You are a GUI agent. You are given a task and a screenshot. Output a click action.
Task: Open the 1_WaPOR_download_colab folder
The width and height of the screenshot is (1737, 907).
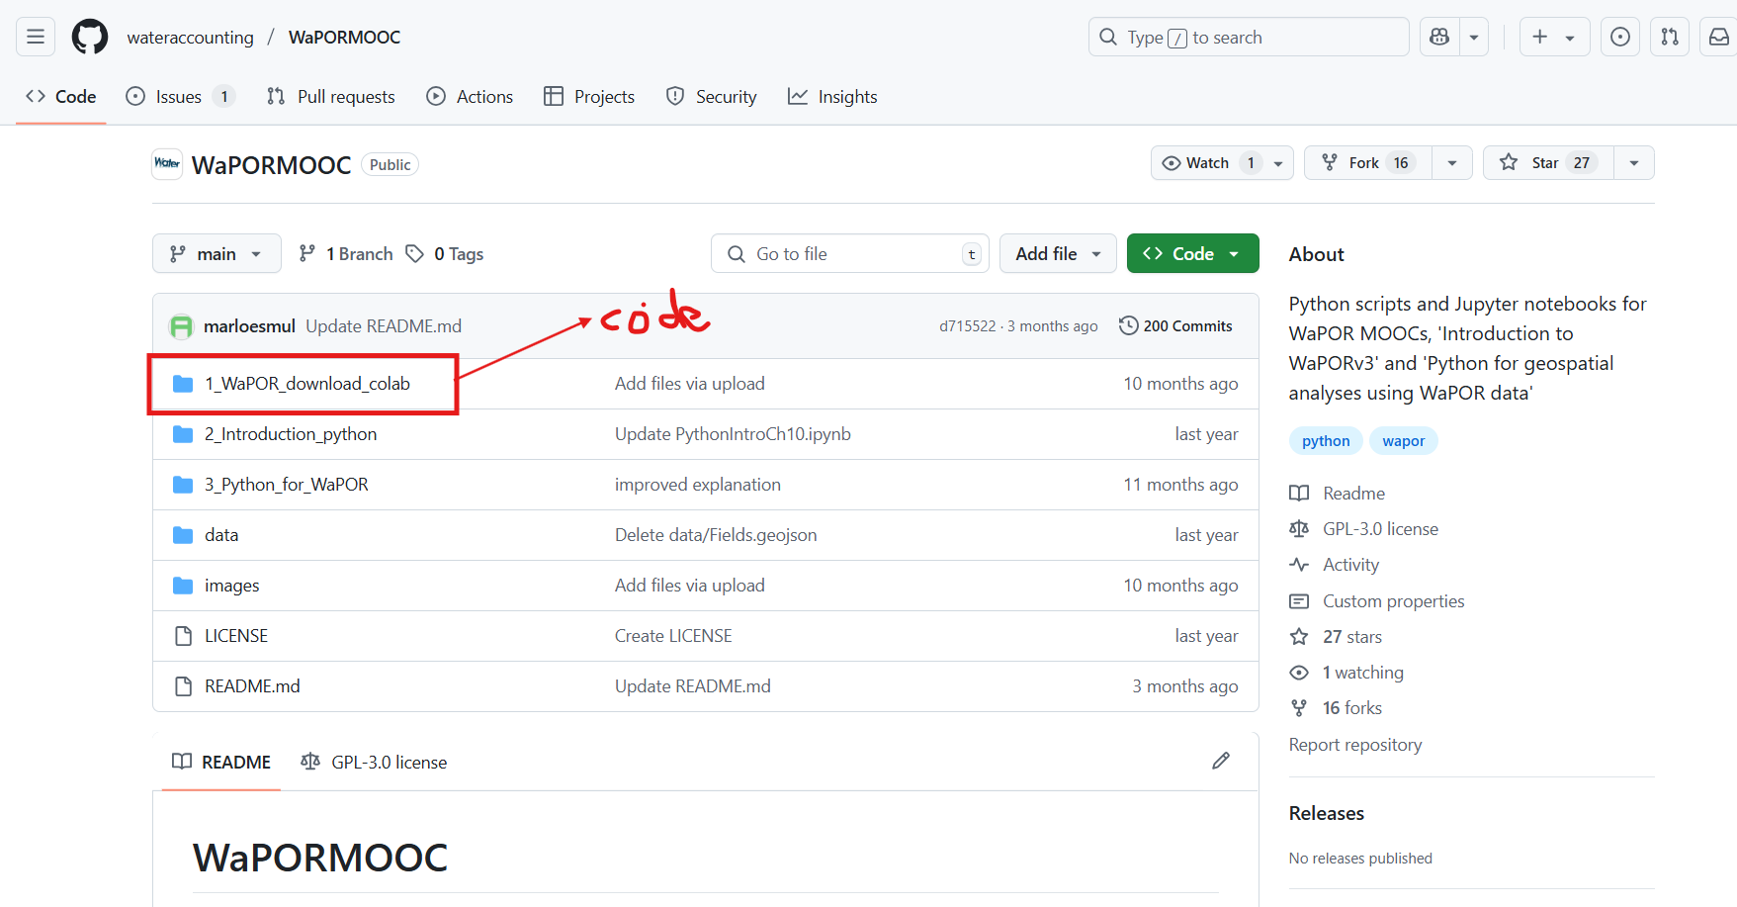pos(307,384)
